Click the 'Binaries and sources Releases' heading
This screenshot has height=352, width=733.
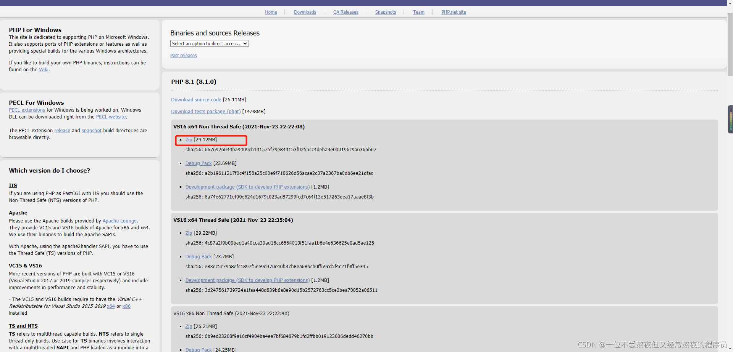[215, 33]
